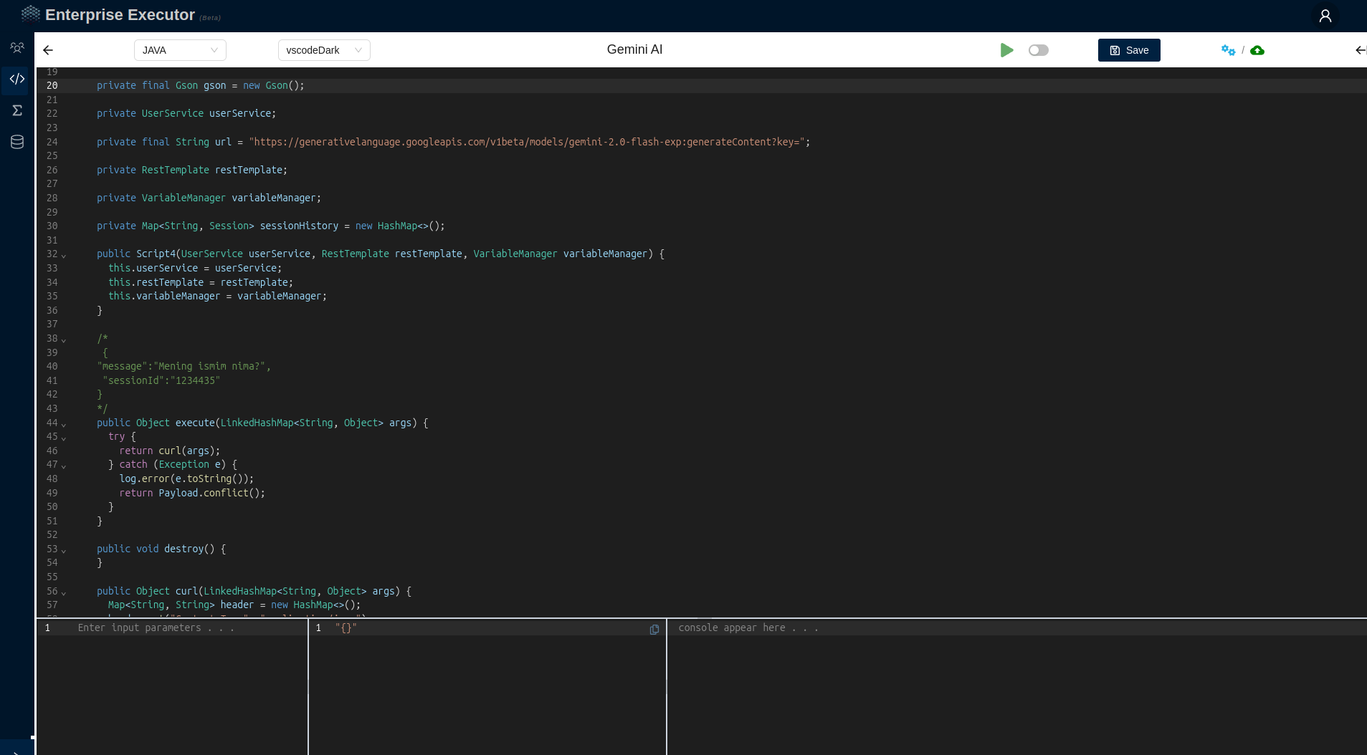Click the "log.error(e.toString());" line
The image size is (1367, 755).
186,479
